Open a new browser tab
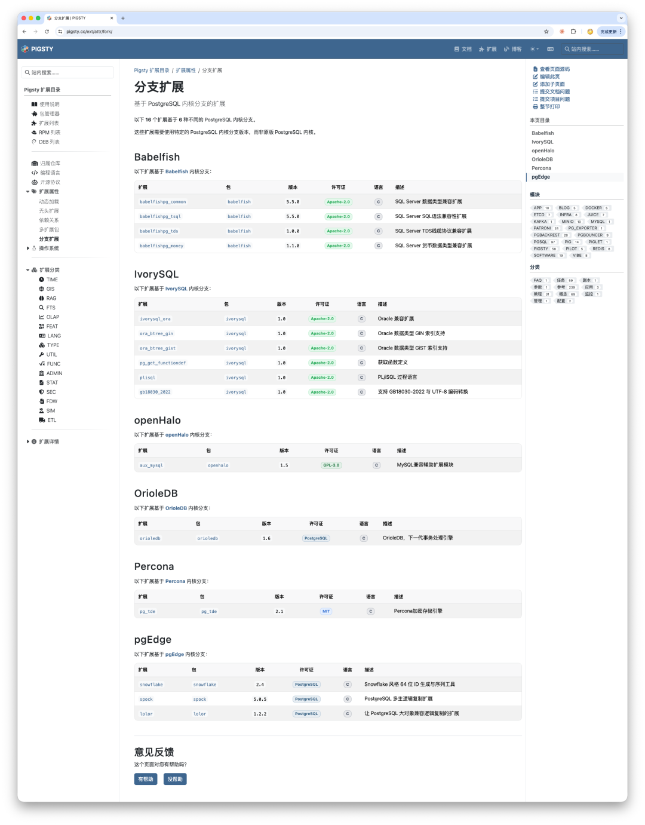The height and width of the screenshot is (825, 645). [123, 18]
